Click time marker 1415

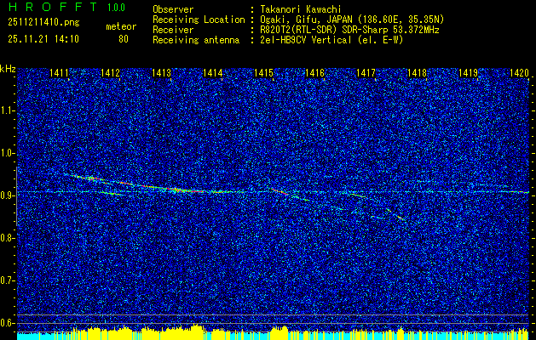tap(263, 72)
